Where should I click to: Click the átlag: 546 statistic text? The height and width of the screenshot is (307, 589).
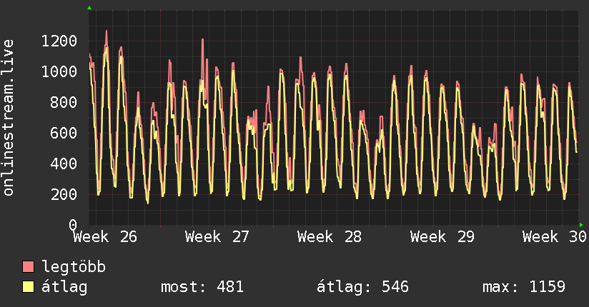click(x=362, y=287)
